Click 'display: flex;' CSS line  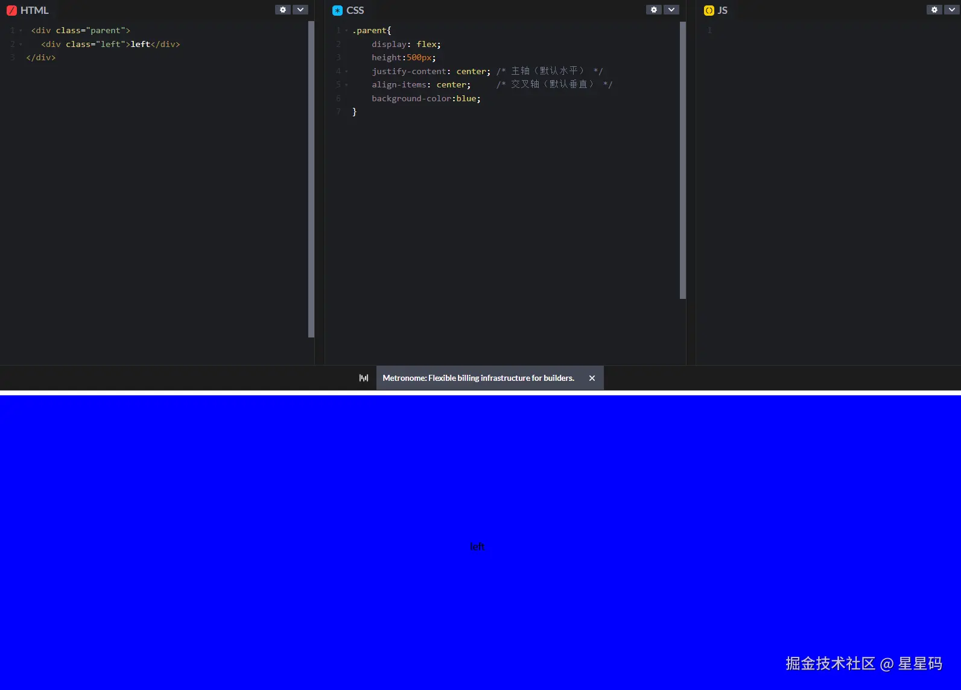(406, 44)
